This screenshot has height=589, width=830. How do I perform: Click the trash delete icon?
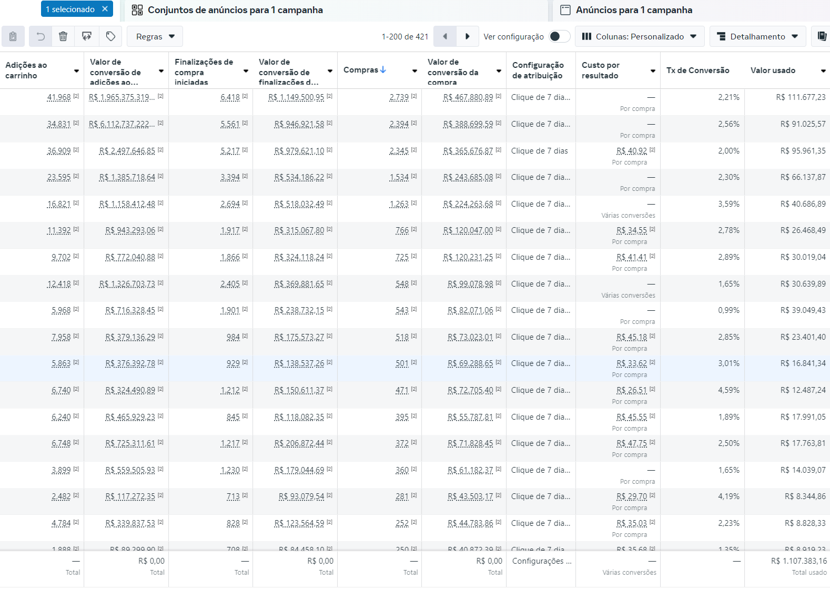[x=63, y=36]
